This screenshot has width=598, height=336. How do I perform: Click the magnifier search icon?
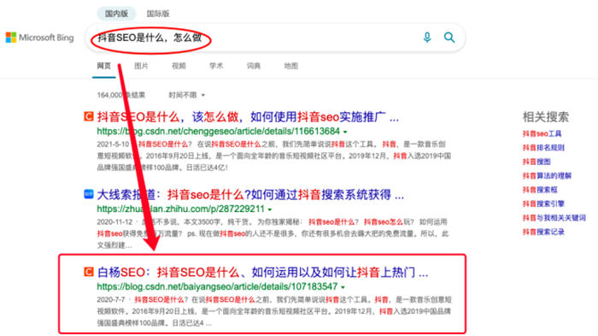(x=449, y=37)
